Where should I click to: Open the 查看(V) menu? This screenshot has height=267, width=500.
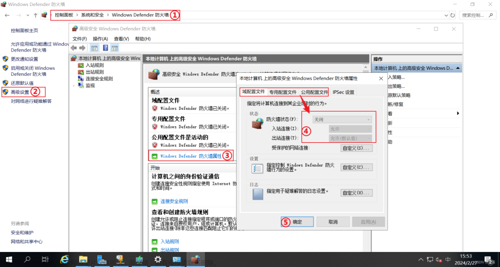(121, 39)
